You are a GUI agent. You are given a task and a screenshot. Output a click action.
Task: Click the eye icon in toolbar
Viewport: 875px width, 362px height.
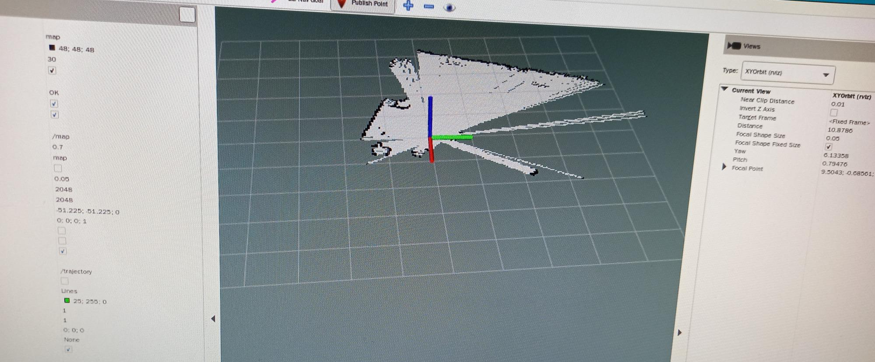450,7
